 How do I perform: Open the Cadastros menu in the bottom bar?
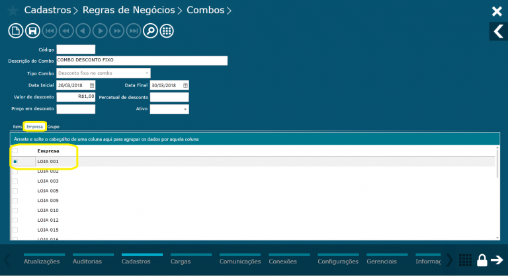tap(136, 261)
